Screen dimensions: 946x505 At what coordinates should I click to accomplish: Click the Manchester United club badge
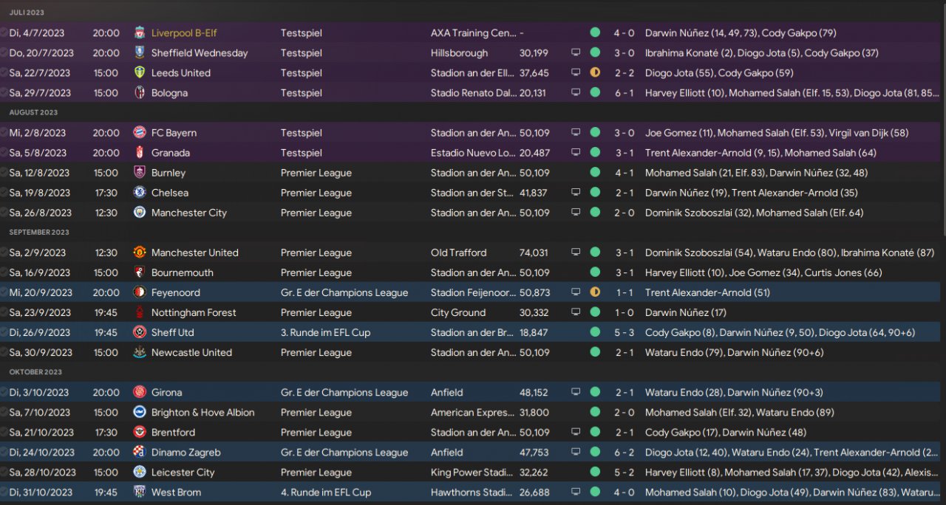140,252
